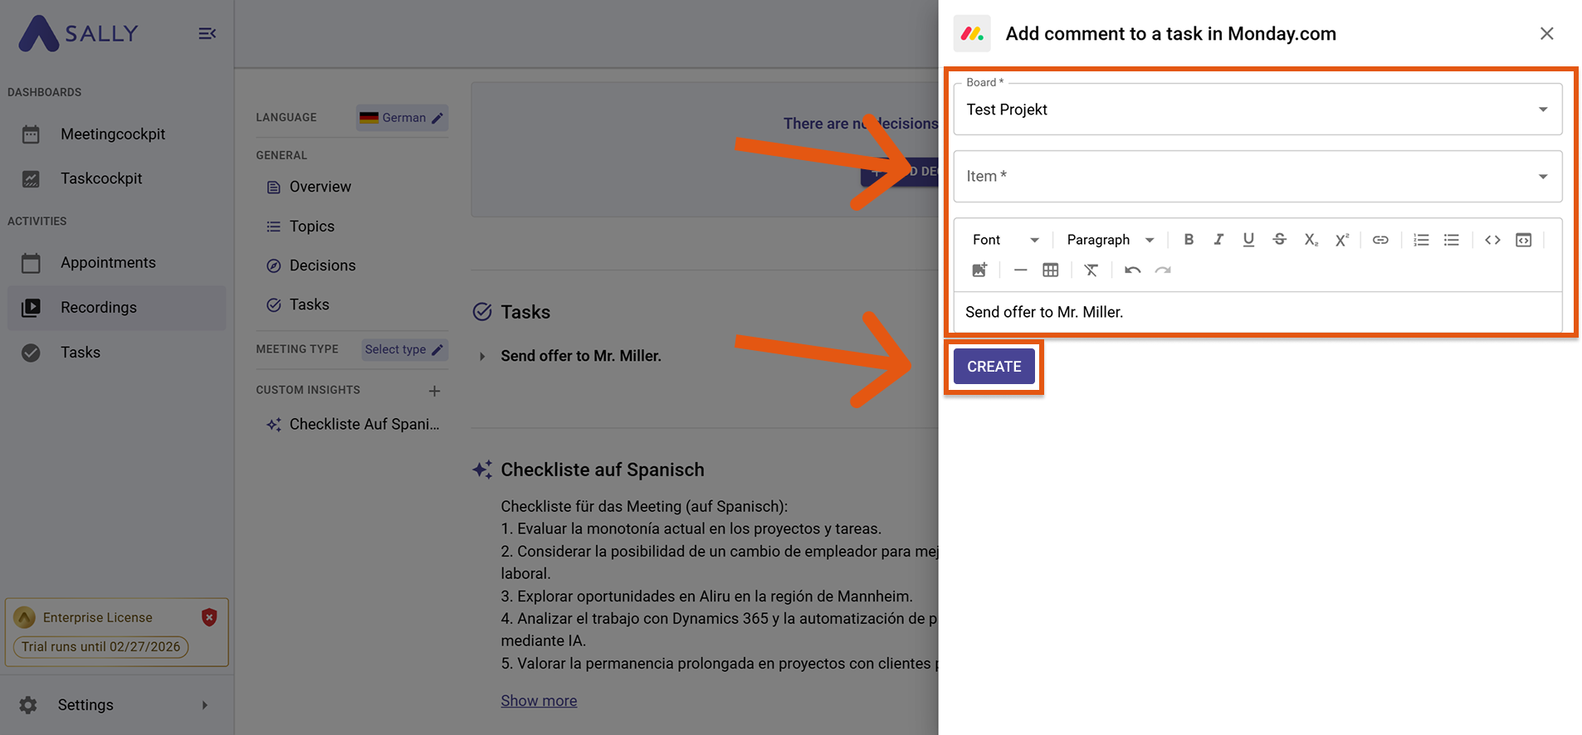Insert a table in the editor
The width and height of the screenshot is (1582, 735).
pos(1050,270)
